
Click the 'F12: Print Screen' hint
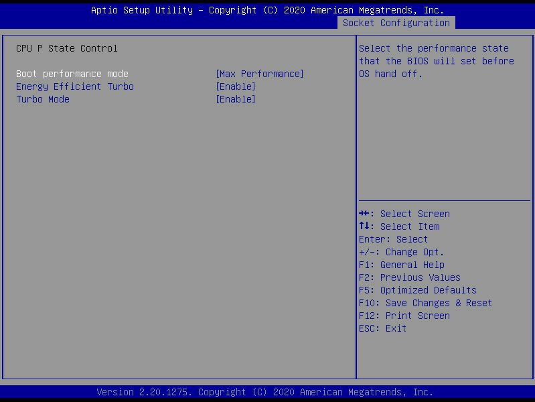[404, 316]
